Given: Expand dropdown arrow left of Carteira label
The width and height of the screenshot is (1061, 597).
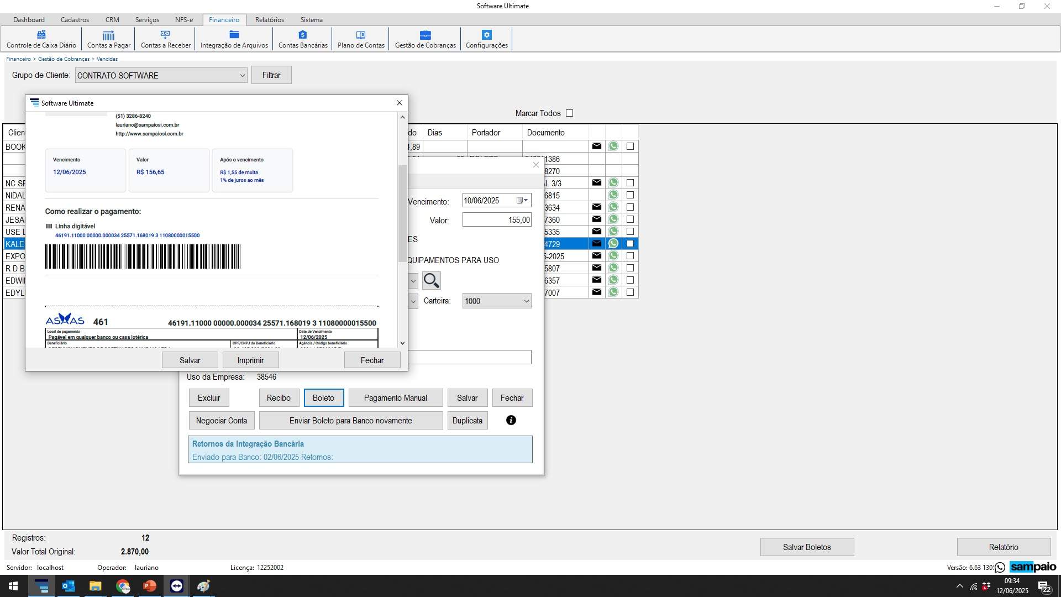Looking at the screenshot, I should (x=413, y=301).
